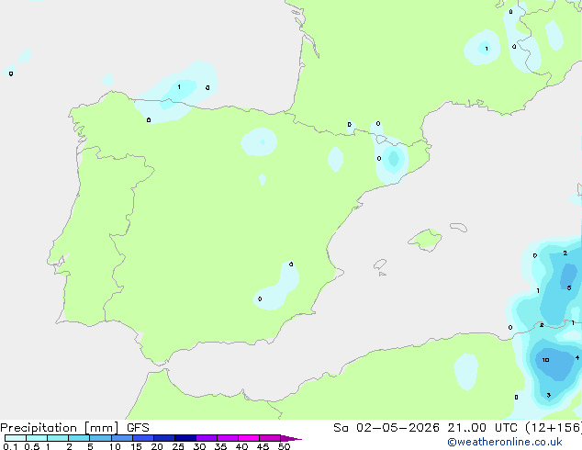Viewport: 582px width, 450px height.
Task: Click the legend scale label '35'
Action: coord(220,446)
